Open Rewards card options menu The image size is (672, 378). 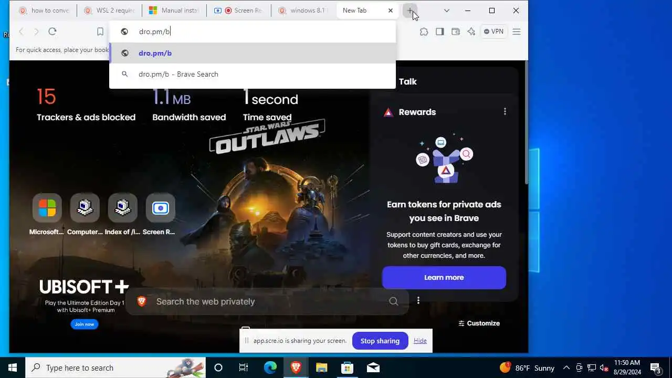[505, 112]
